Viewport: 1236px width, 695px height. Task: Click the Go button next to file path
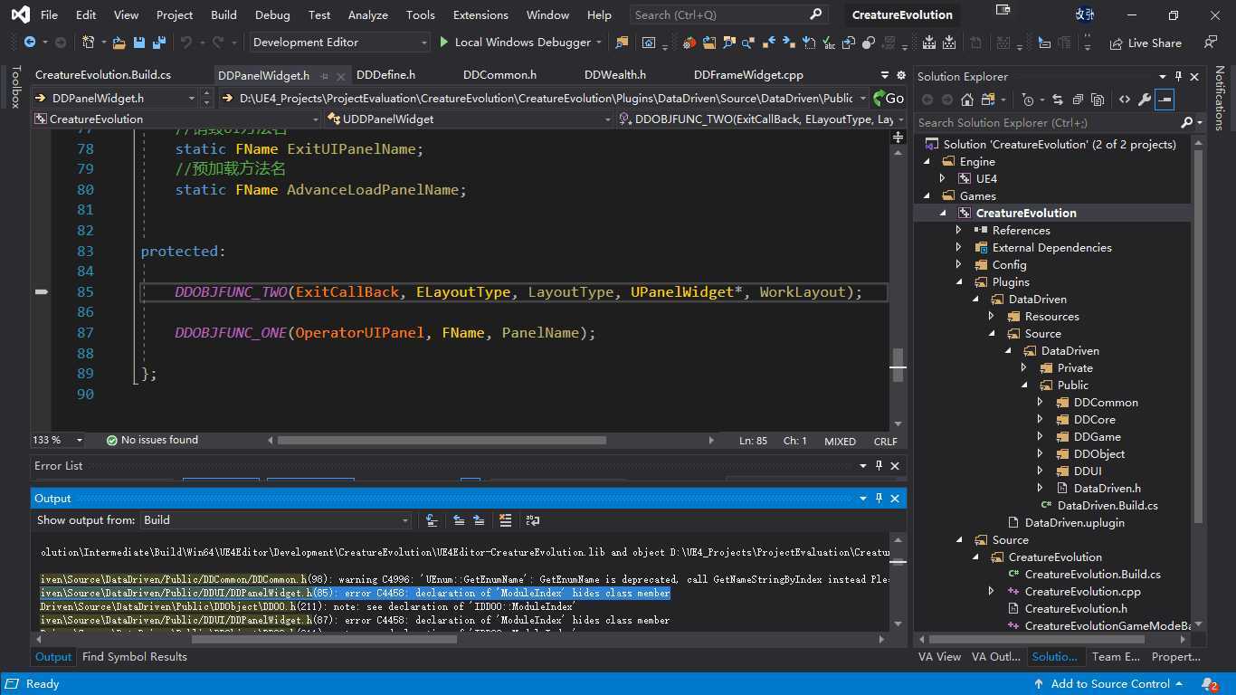tap(889, 98)
